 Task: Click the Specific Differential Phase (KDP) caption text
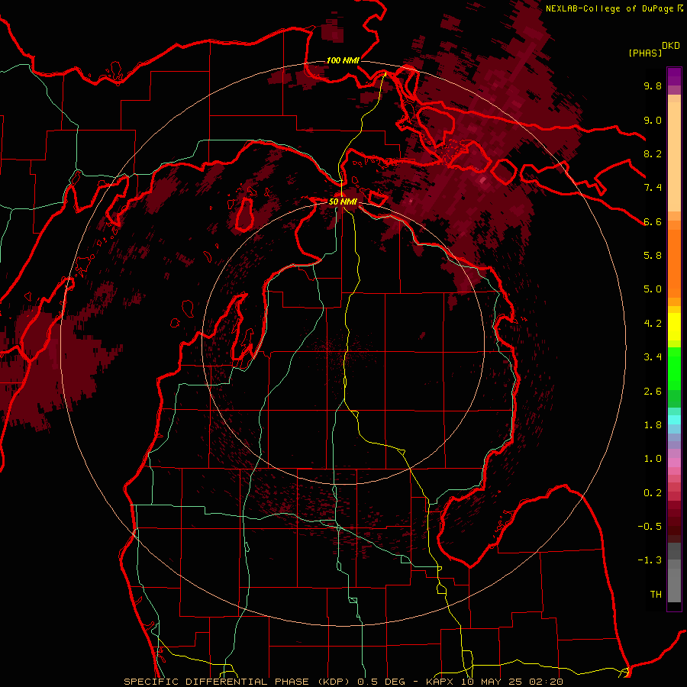[239, 682]
